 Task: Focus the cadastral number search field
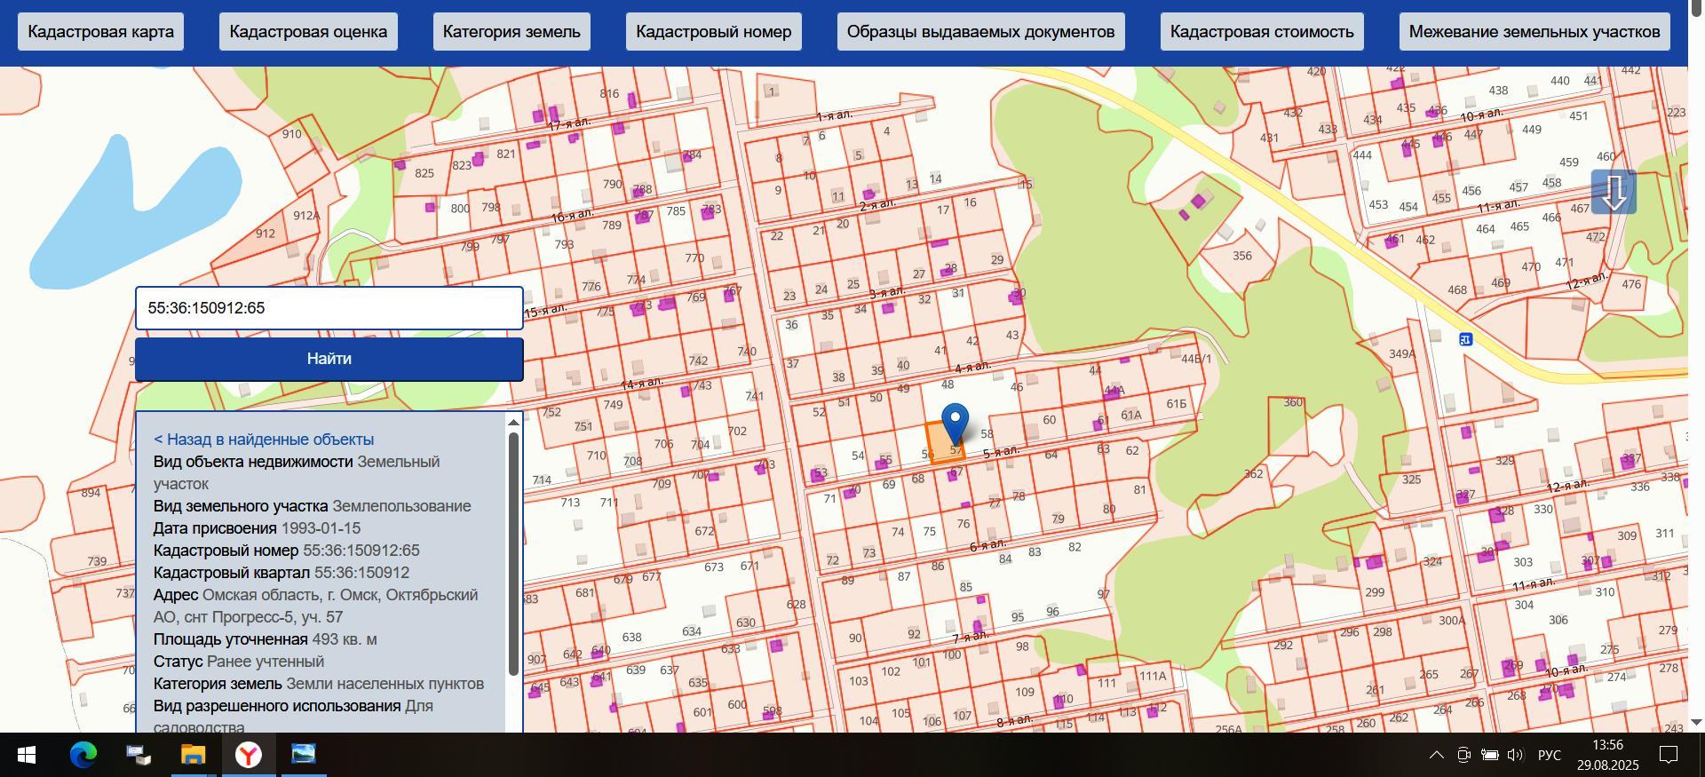(329, 308)
